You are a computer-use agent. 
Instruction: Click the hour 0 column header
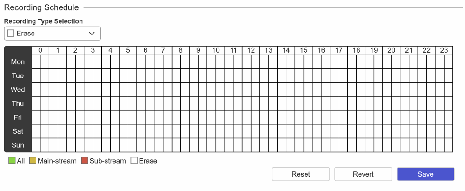coord(40,50)
